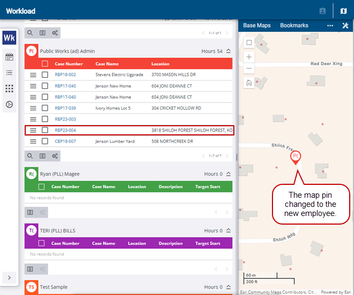Viewport: 354px width, 295px height.
Task: Open the map more options ellipsis
Action: [x=330, y=26]
